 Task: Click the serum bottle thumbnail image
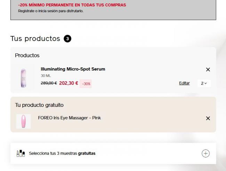(23, 78)
